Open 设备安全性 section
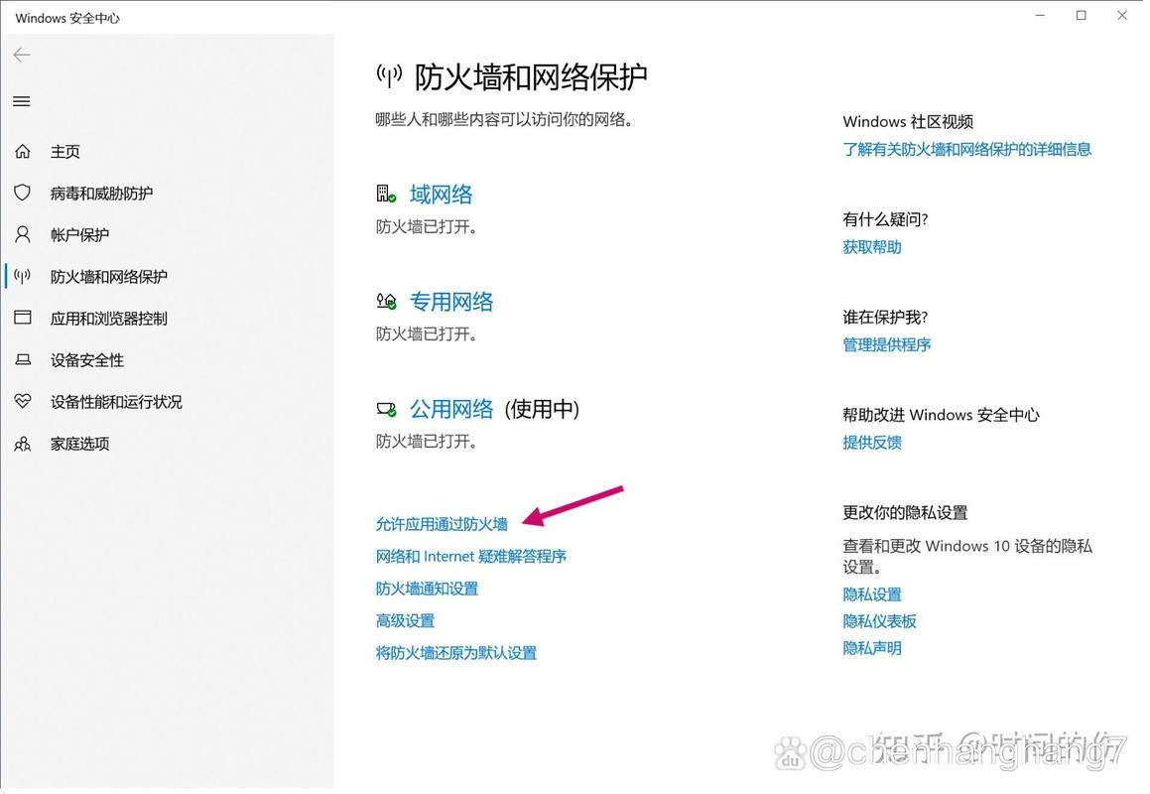 (x=87, y=360)
